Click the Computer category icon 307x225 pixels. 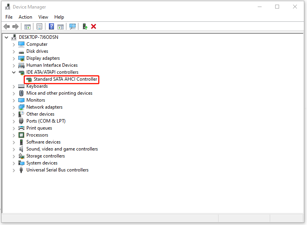pos(21,44)
